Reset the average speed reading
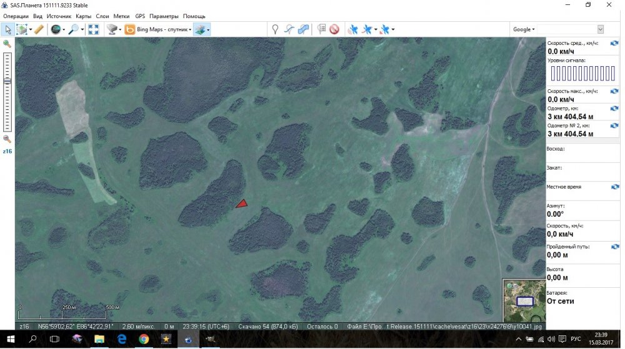 pyautogui.click(x=614, y=43)
